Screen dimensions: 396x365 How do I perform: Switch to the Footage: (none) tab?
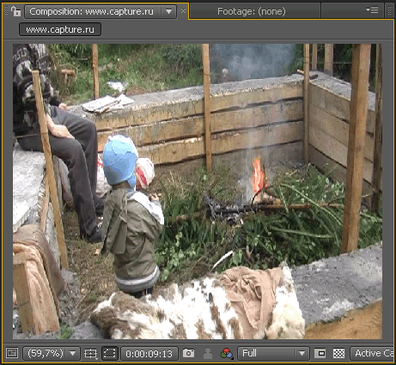point(252,11)
